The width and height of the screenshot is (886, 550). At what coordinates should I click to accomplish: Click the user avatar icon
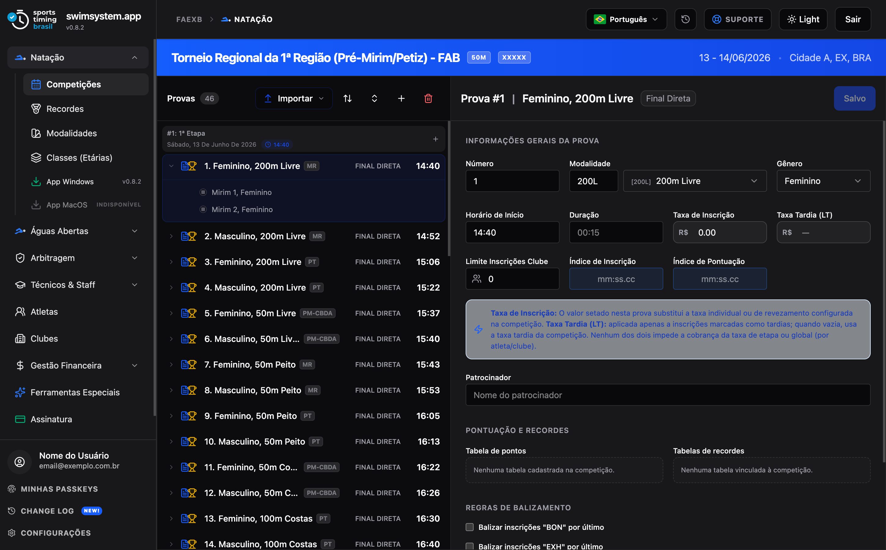(20, 462)
